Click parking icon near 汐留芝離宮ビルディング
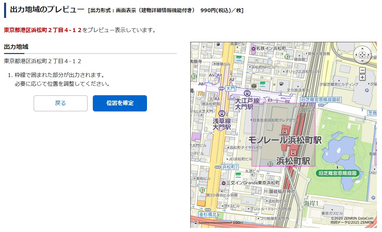The width and height of the screenshot is (382, 232). [367, 91]
